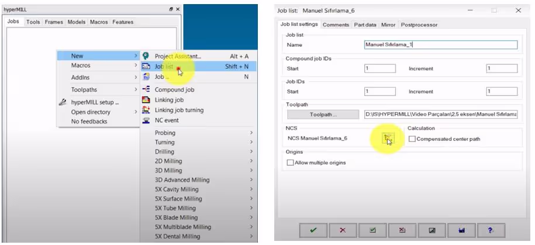Confirm dialog with the green checkmark button
The image size is (535, 245).
point(313,230)
